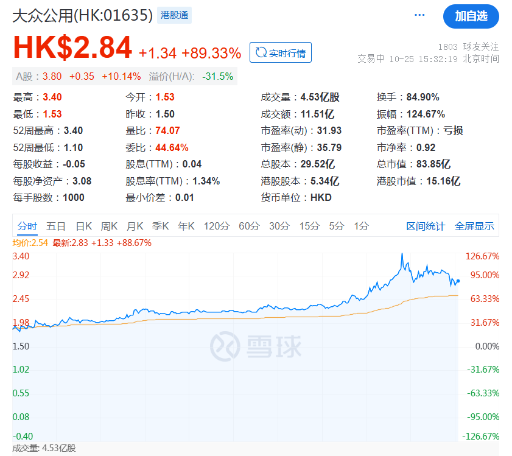Viewport: 512px width, 456px height.
Task: Choose the 15分 interval tab
Action: pos(309,226)
